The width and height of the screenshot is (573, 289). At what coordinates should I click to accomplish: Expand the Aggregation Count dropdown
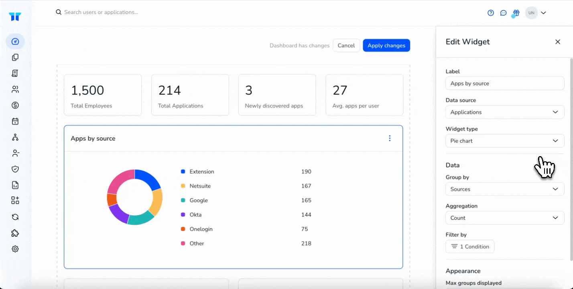coord(505,218)
